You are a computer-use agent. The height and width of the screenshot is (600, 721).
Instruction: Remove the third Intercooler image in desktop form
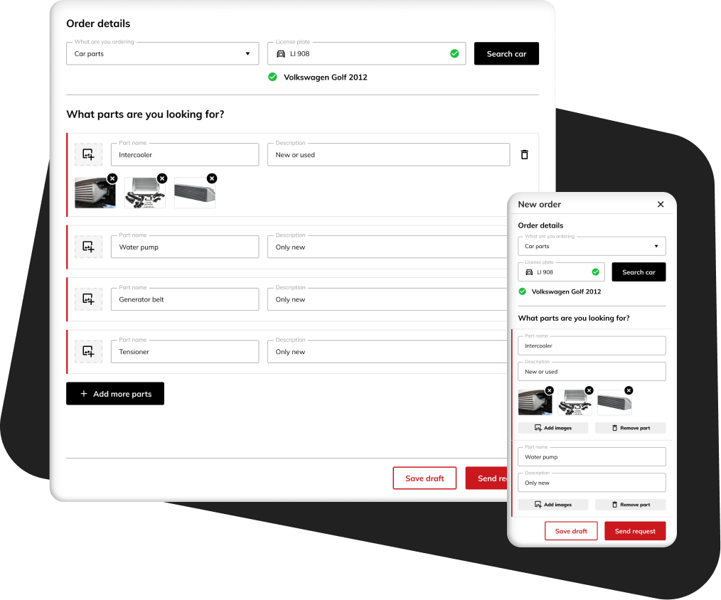point(212,178)
